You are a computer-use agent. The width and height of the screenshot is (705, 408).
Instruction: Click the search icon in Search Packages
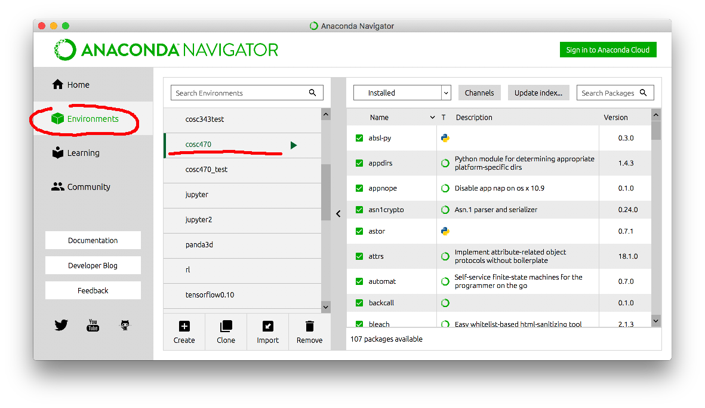pyautogui.click(x=644, y=93)
